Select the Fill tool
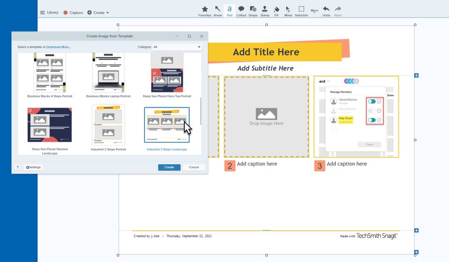Screen dimensions: 449x262 pos(276,11)
